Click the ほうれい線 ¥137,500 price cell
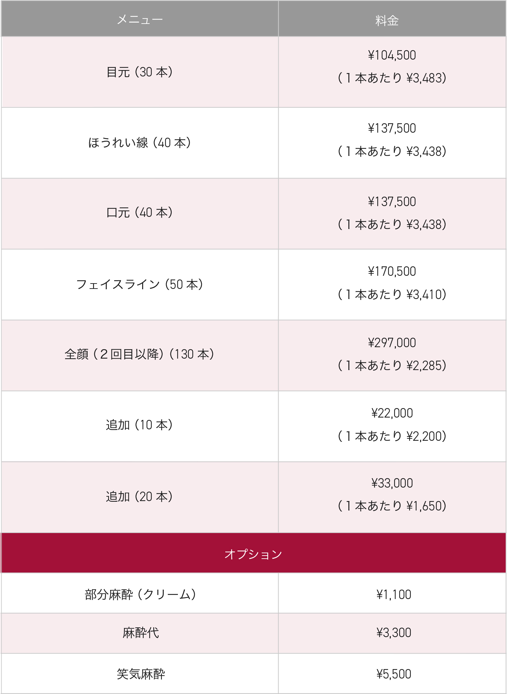The width and height of the screenshot is (507, 694). [x=392, y=140]
